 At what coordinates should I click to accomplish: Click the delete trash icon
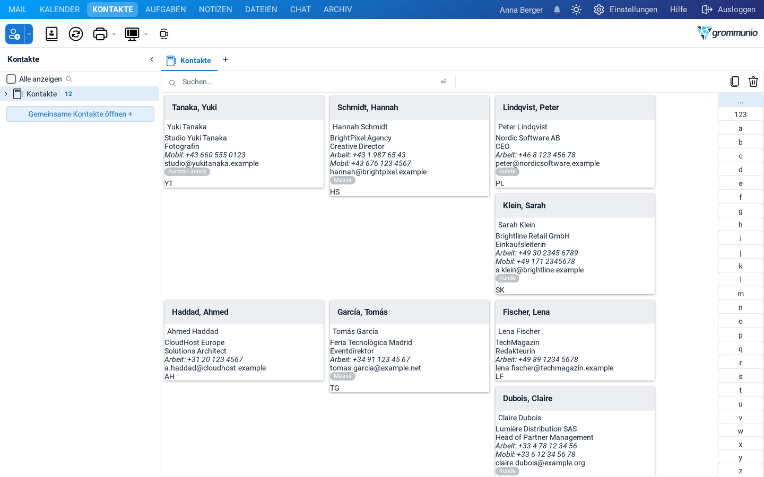click(753, 82)
